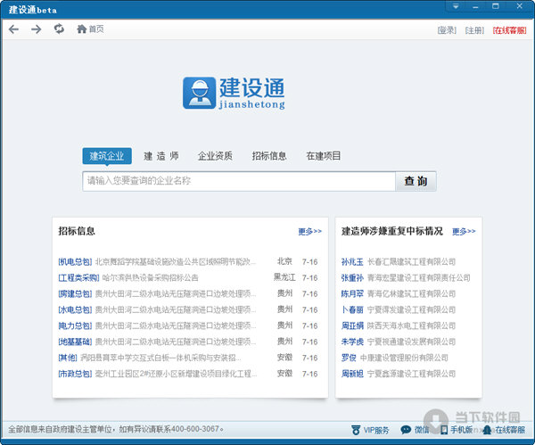Click builder name 陈月翠
The image size is (535, 445).
[352, 293]
